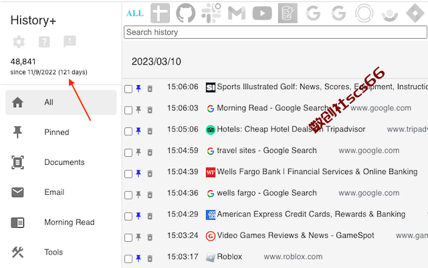
Task: Delete the Sports Illustrated Golf entry
Action: pos(150,88)
